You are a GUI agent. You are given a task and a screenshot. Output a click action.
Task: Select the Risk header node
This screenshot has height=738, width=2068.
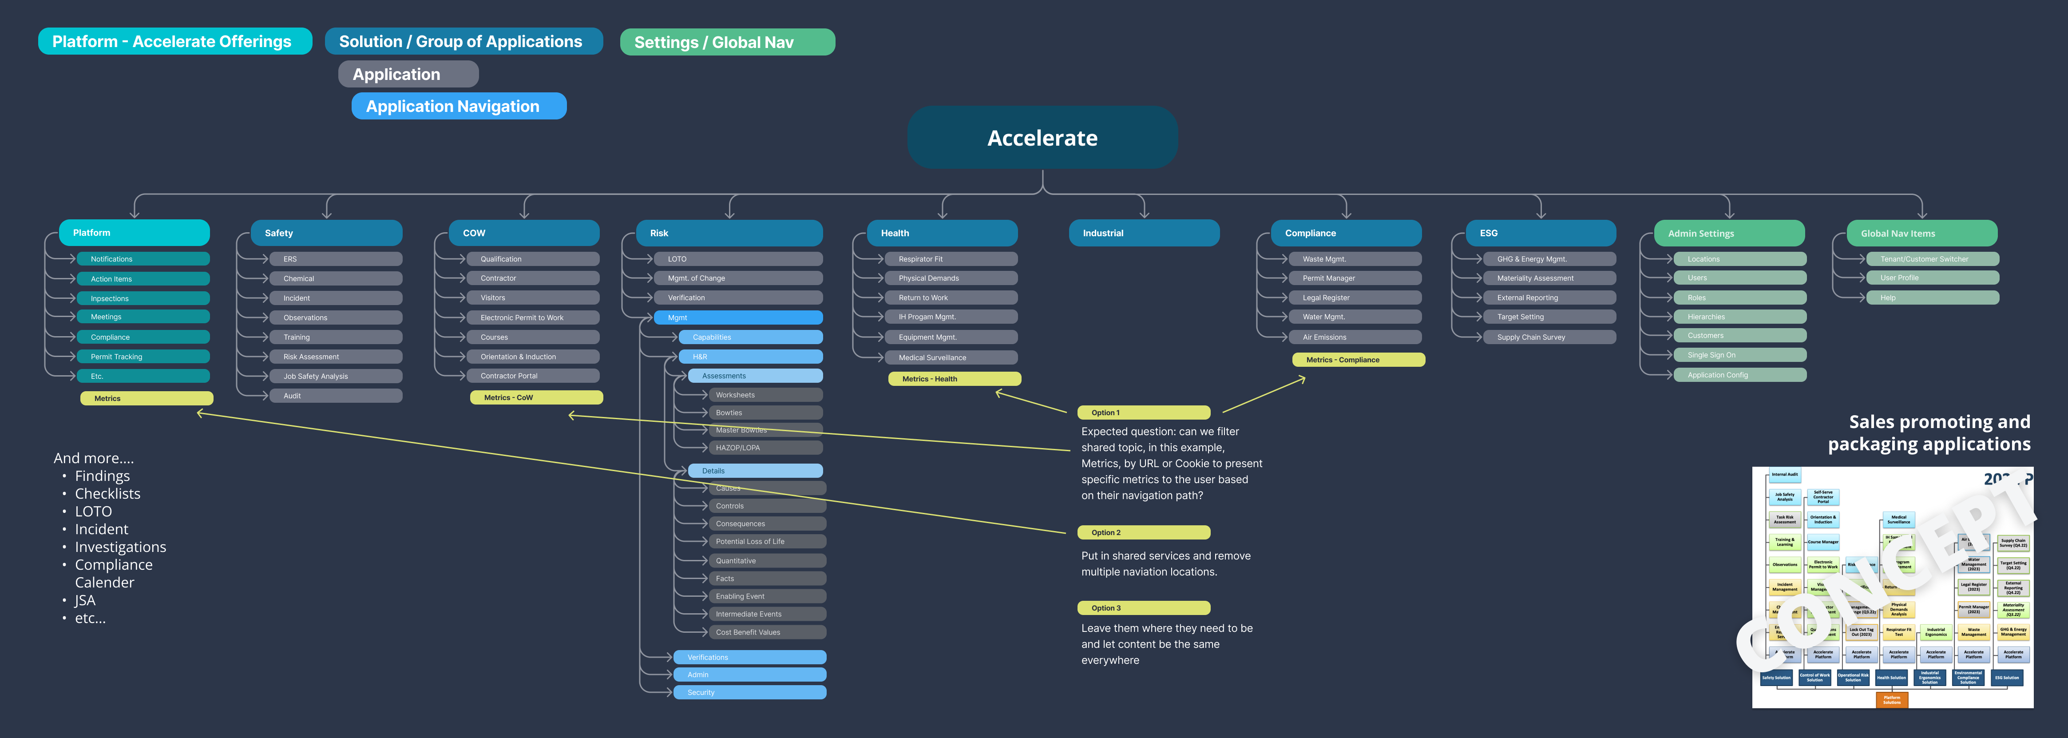pyautogui.click(x=729, y=233)
